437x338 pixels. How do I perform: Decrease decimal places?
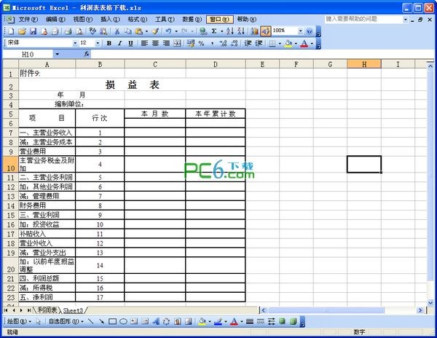[234, 44]
